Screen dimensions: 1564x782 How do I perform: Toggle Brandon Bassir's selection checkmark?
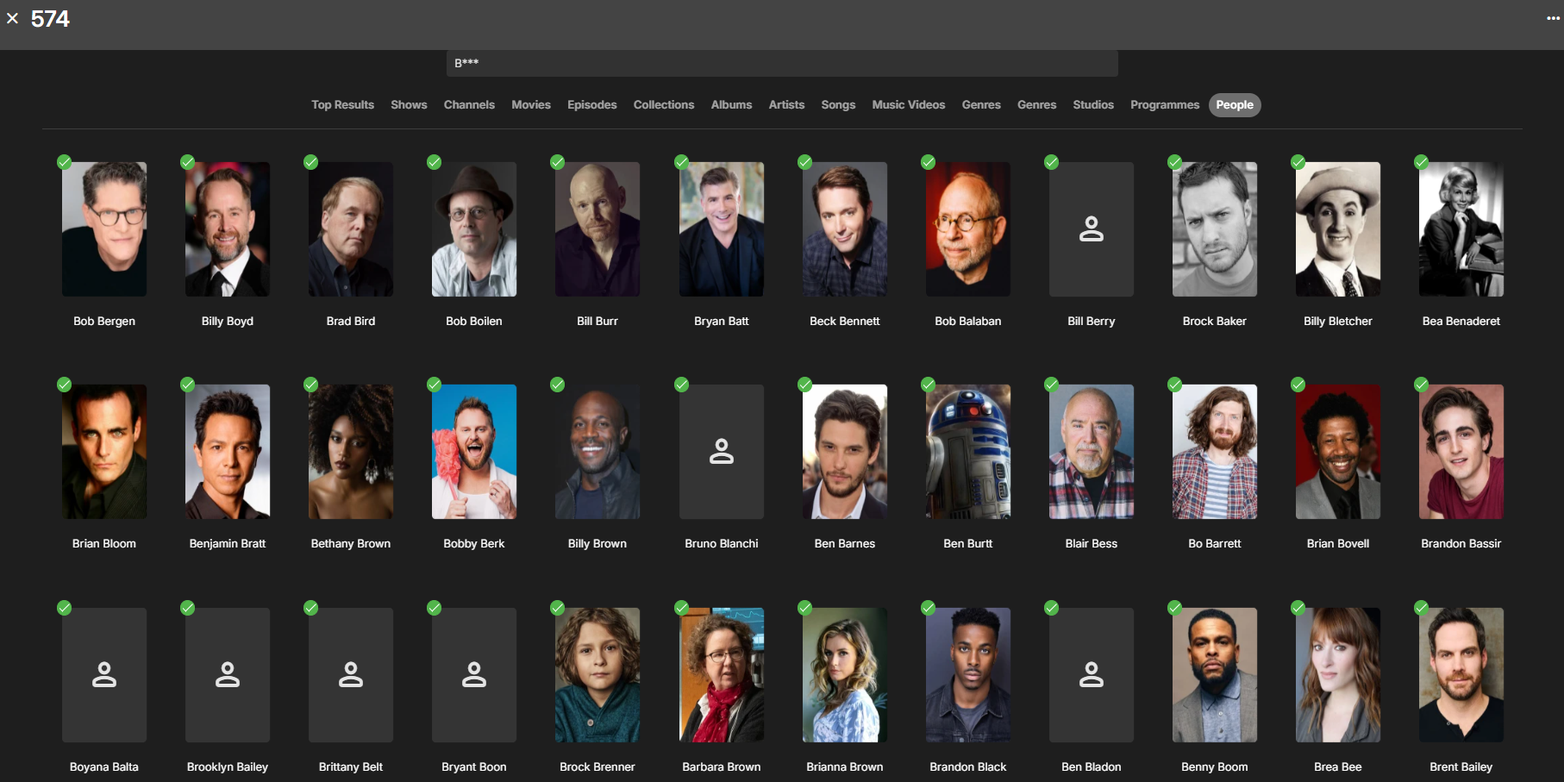pyautogui.click(x=1421, y=385)
